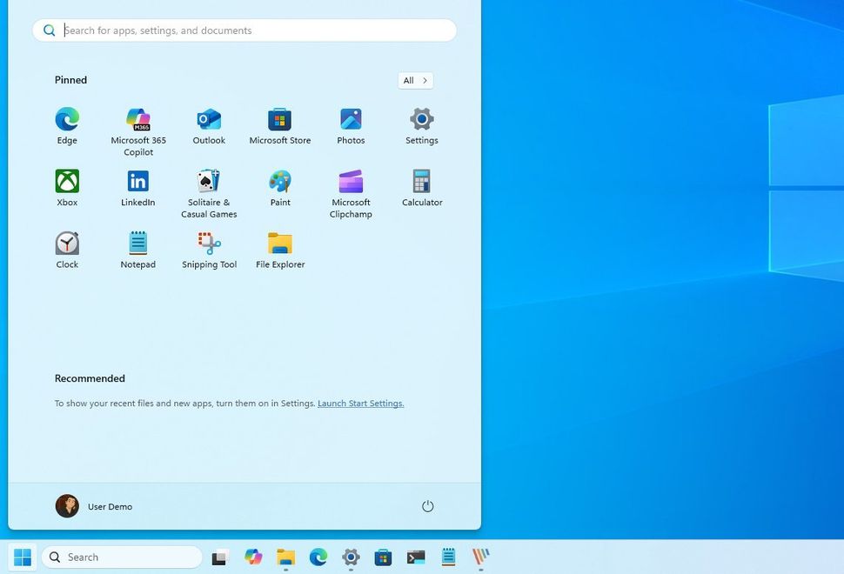This screenshot has height=574, width=844.
Task: Launch Edge from the pinned apps
Action: click(x=67, y=119)
